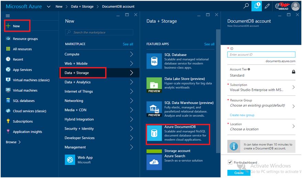Click the Create button
The width and height of the screenshot is (302, 178).
(239, 173)
